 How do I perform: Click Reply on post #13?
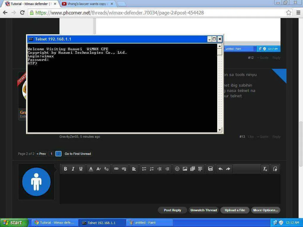tap(276, 137)
